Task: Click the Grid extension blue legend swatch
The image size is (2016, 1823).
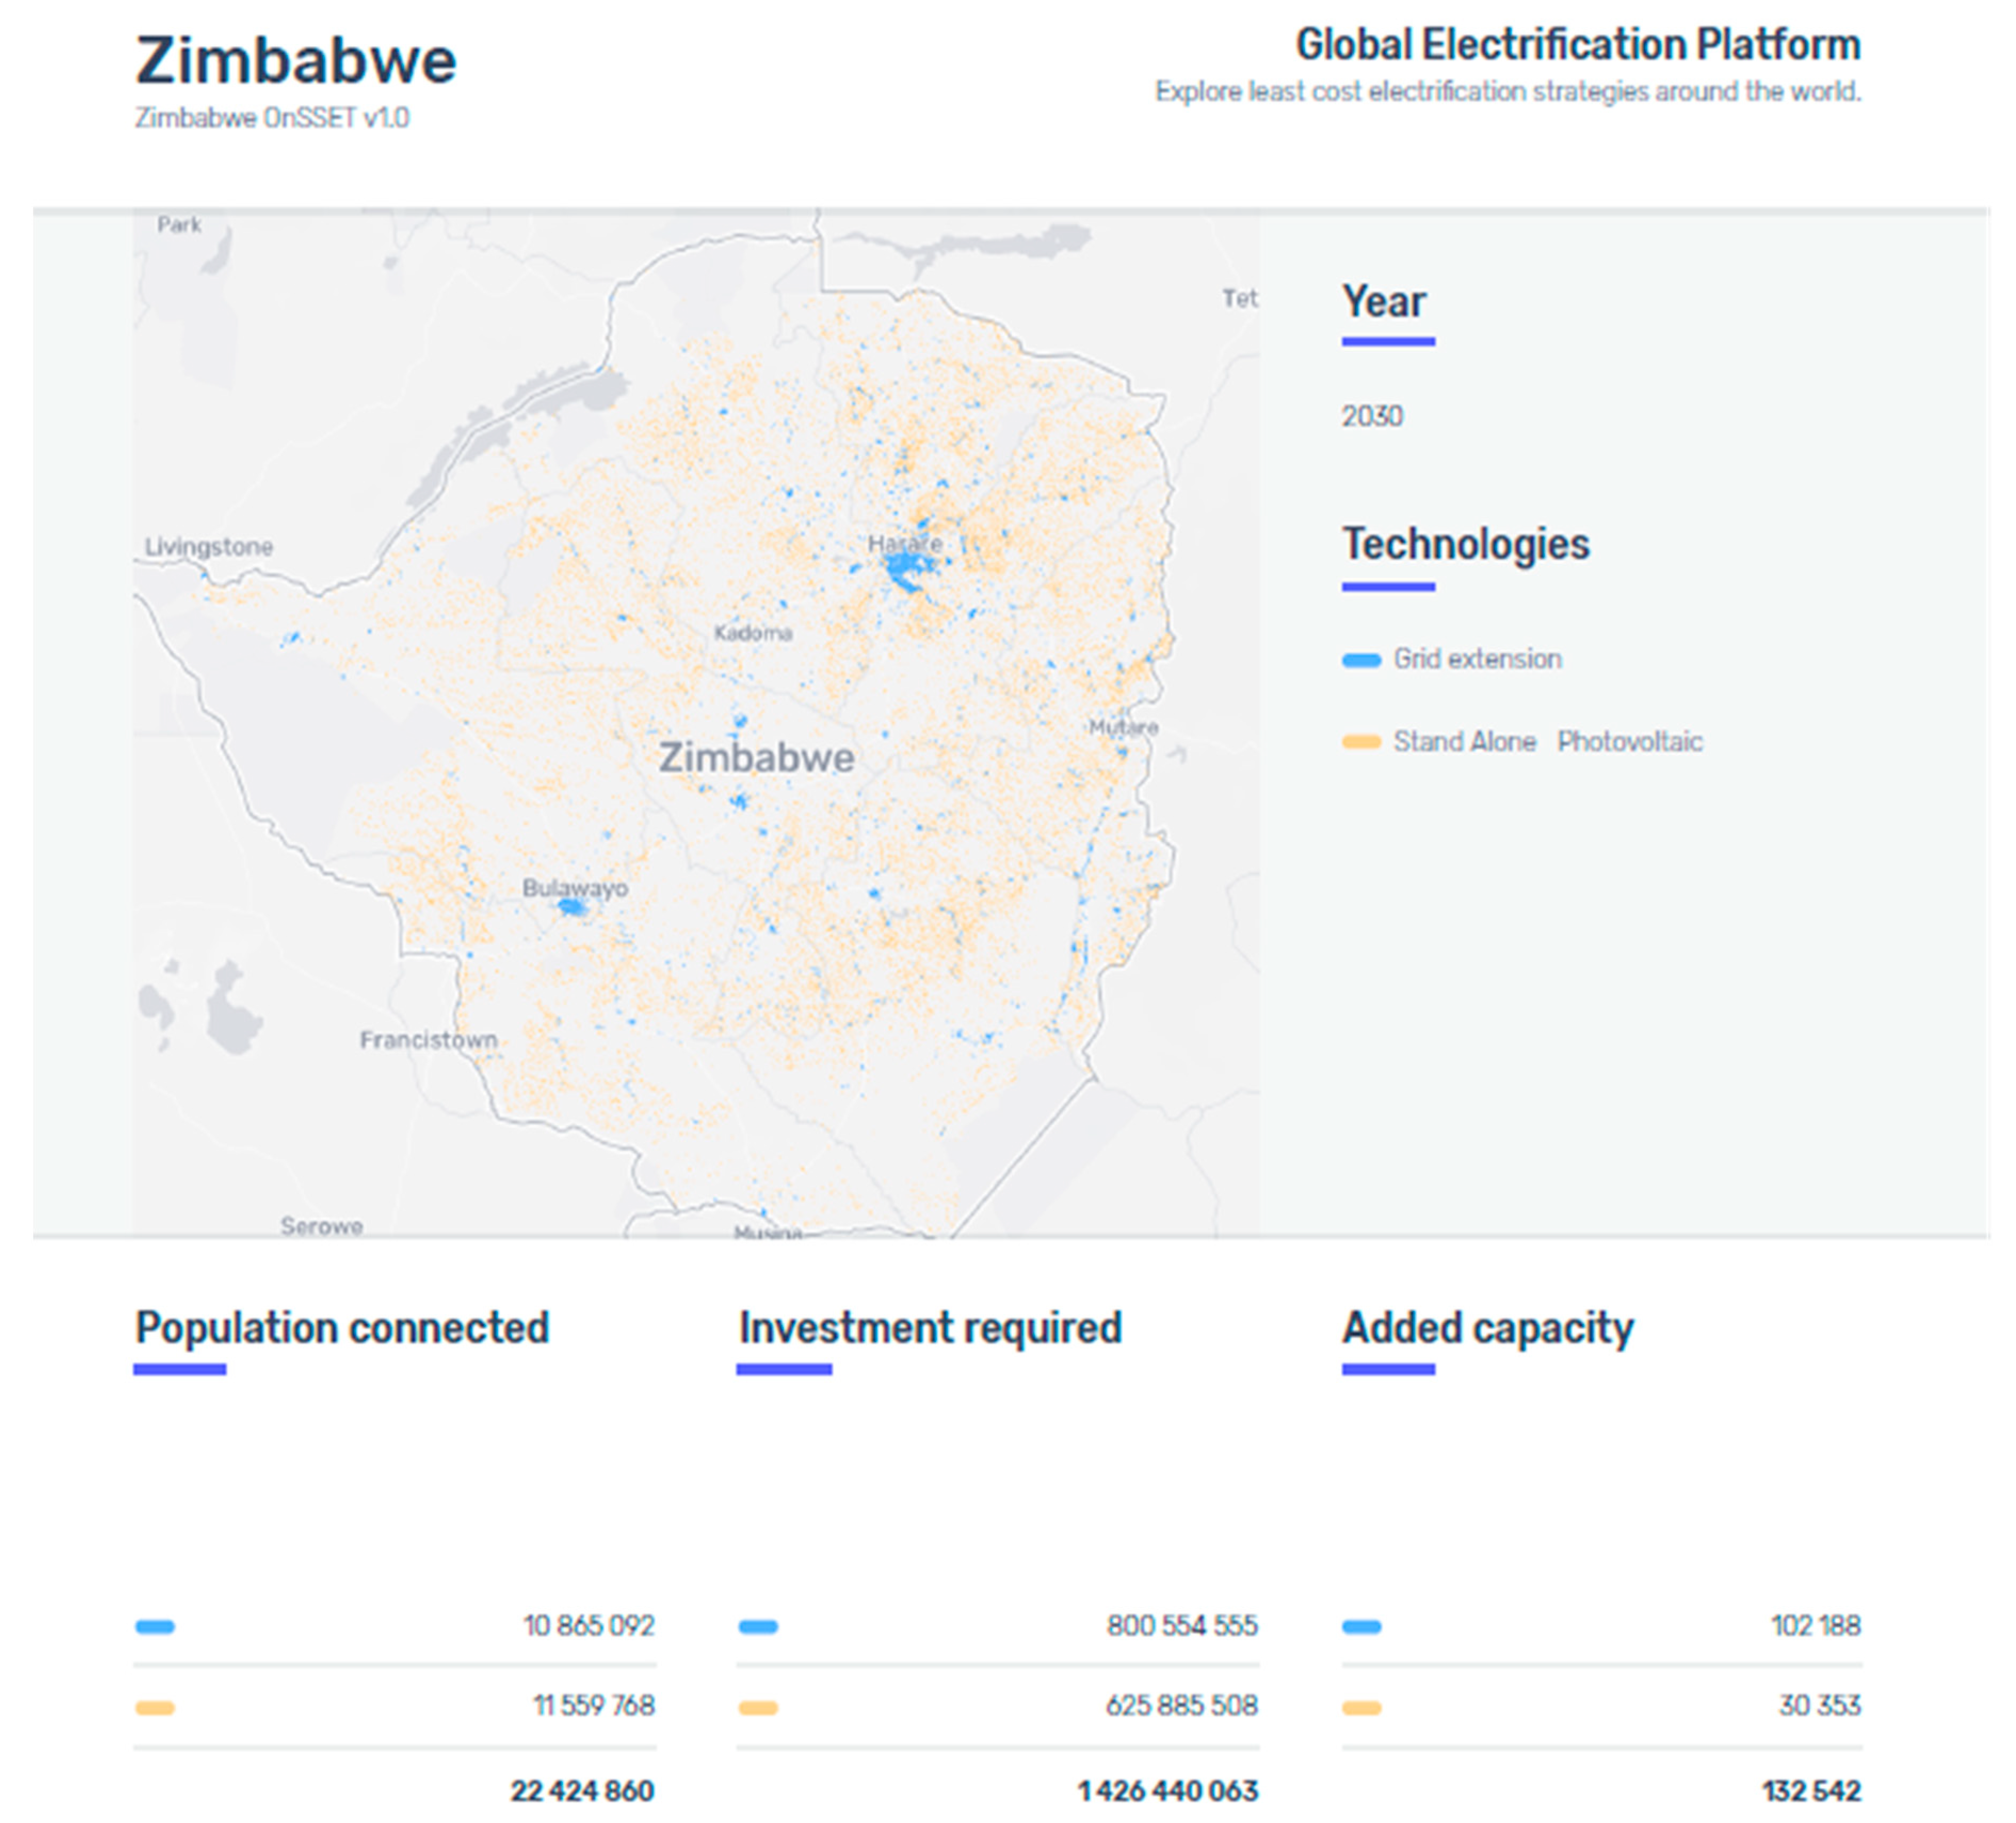Action: click(x=1360, y=660)
